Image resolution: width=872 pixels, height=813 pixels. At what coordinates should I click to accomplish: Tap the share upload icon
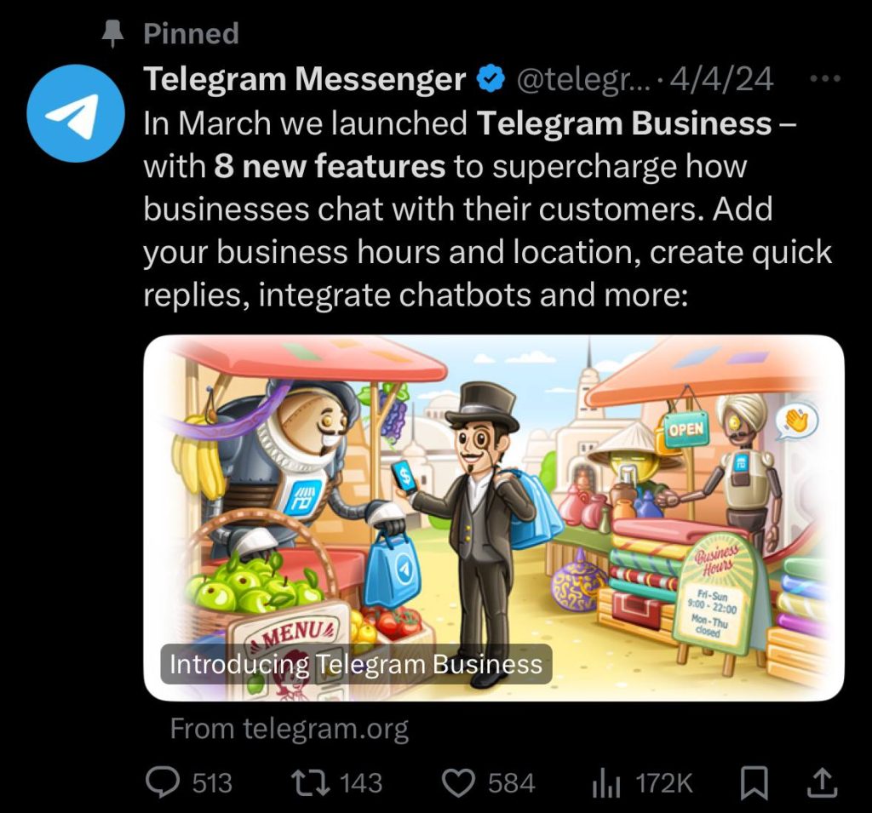point(822,783)
